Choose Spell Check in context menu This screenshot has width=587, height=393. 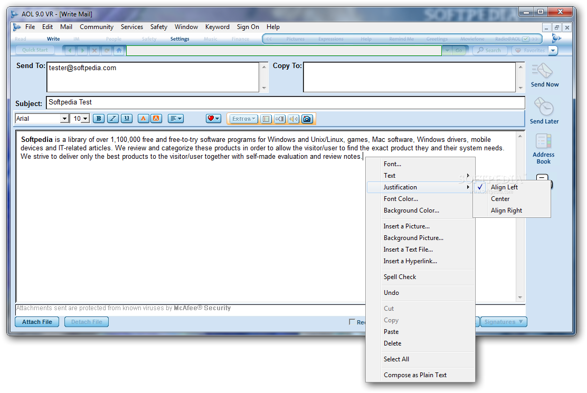point(421,277)
